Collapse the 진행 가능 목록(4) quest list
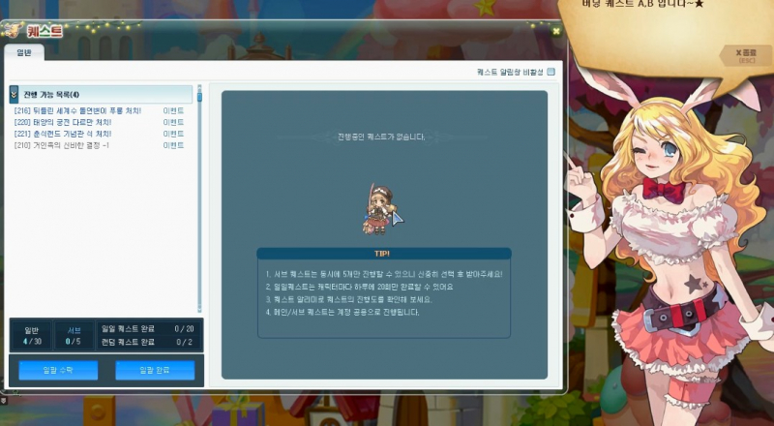 pyautogui.click(x=15, y=94)
